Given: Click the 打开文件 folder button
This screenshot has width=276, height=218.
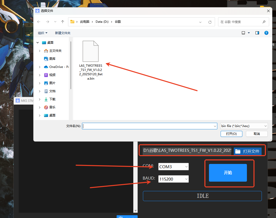Looking at the screenshot, I should 247,151.
